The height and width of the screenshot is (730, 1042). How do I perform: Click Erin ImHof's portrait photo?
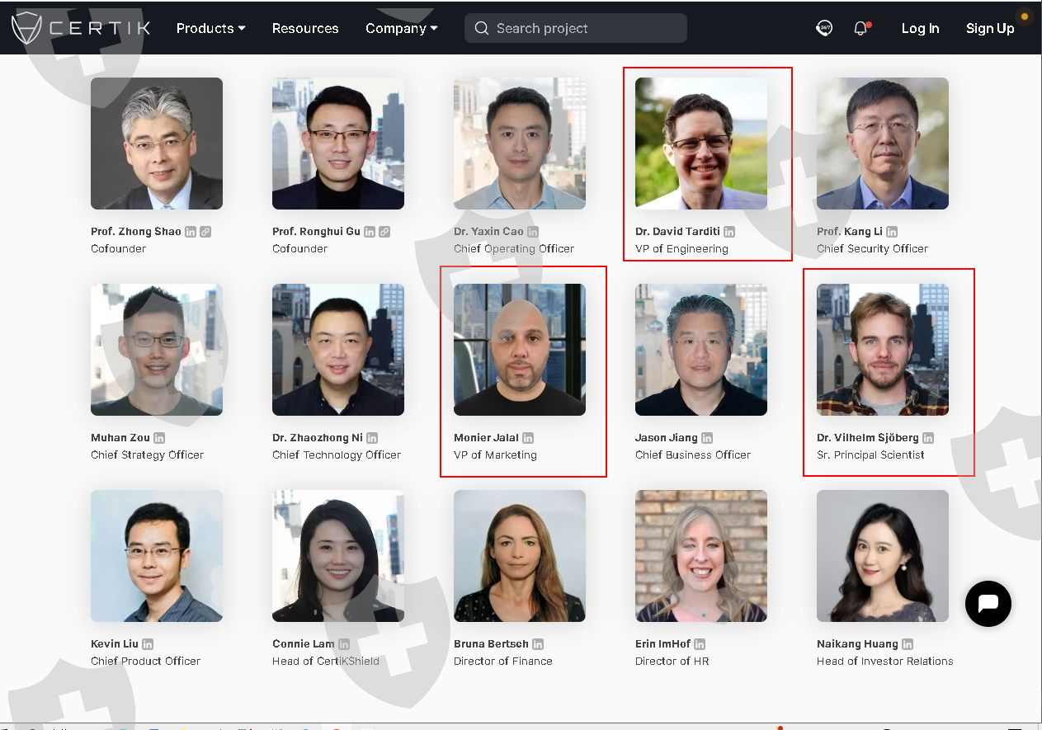[x=701, y=556]
